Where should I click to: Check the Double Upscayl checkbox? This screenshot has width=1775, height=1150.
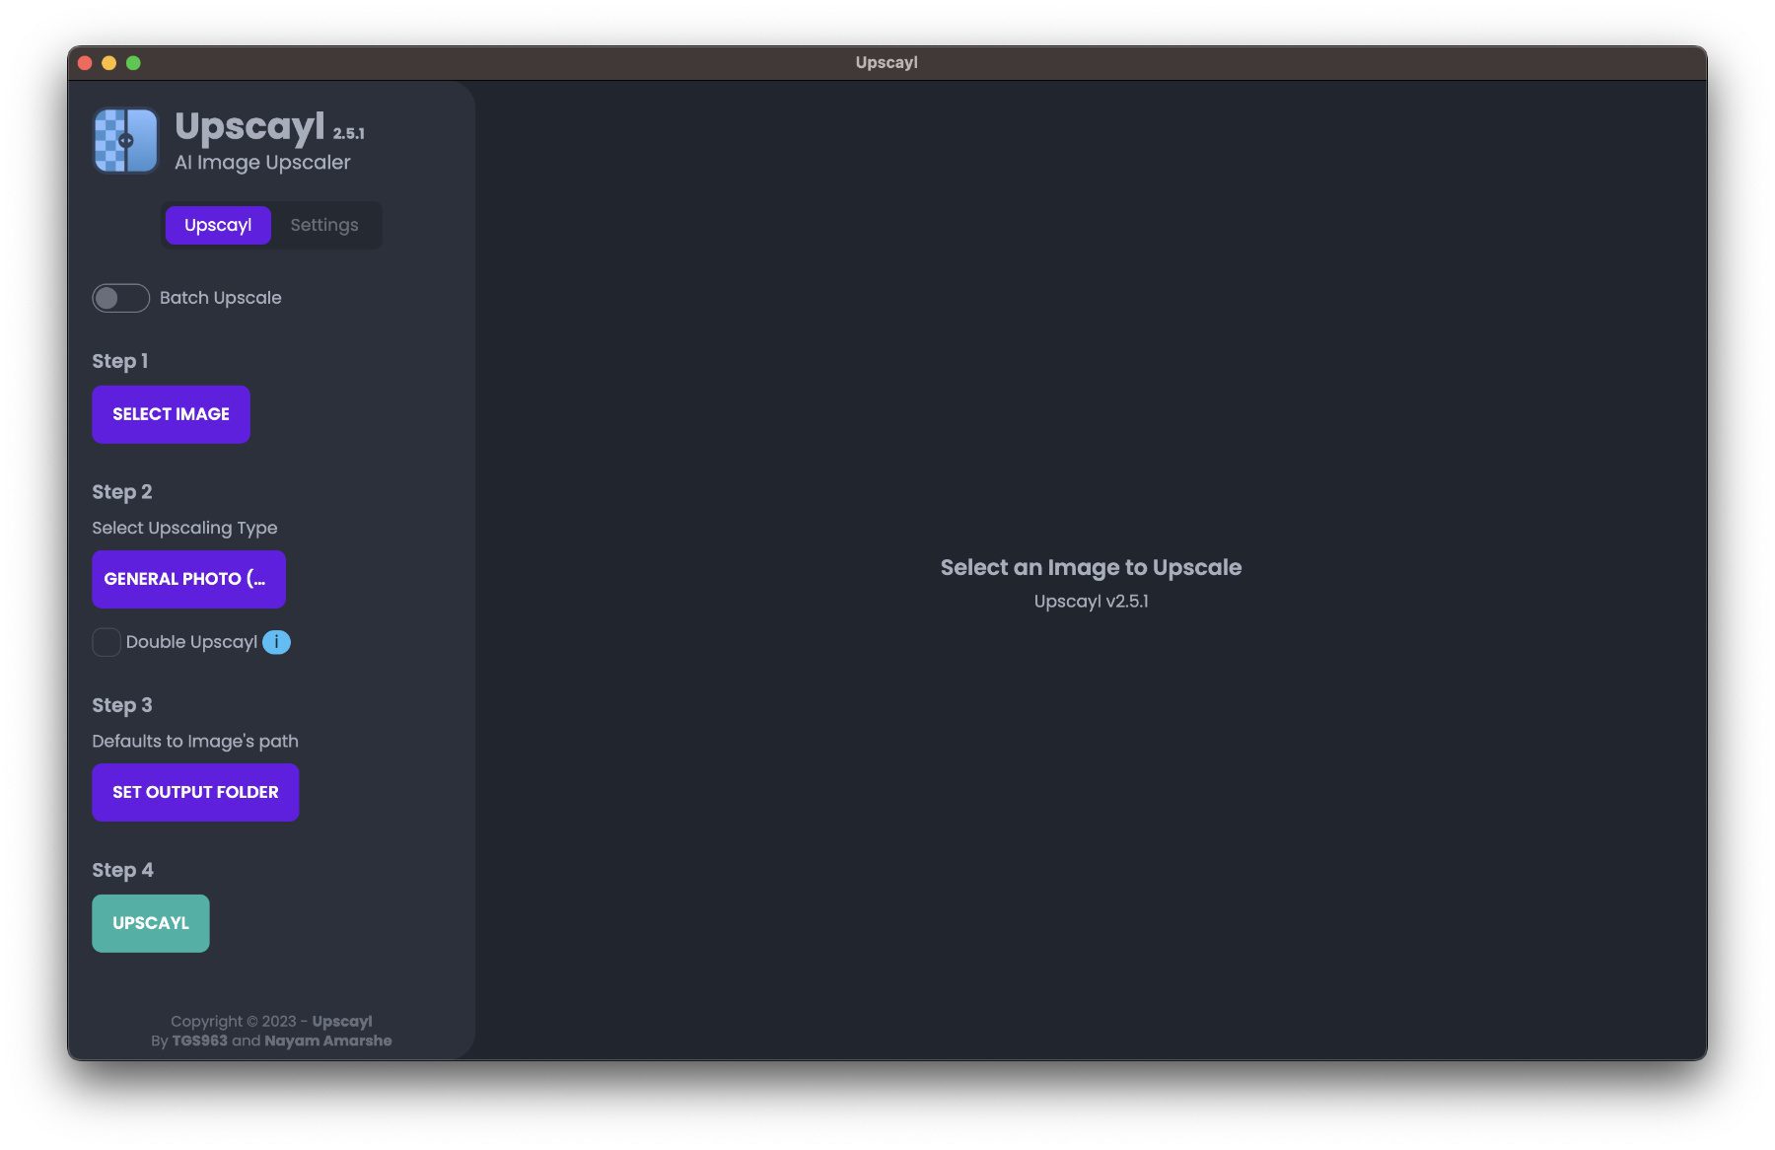[x=106, y=642]
